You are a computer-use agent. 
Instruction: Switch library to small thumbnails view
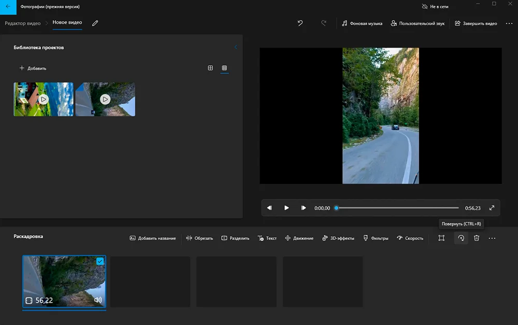(x=224, y=68)
